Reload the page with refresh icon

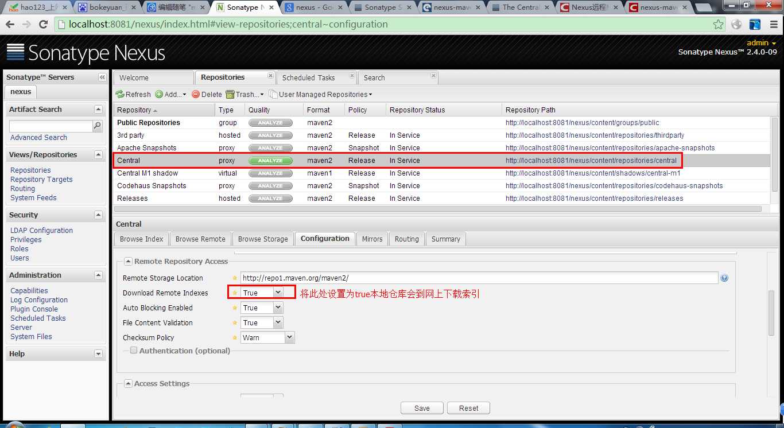click(43, 25)
